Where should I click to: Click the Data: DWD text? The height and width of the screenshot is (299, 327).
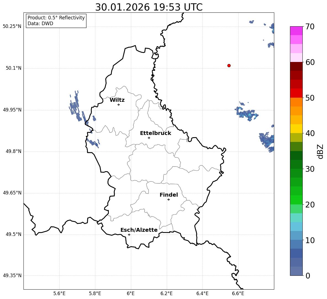(x=40, y=24)
